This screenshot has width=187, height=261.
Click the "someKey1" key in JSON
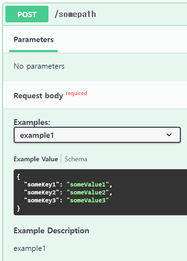coord(42,184)
